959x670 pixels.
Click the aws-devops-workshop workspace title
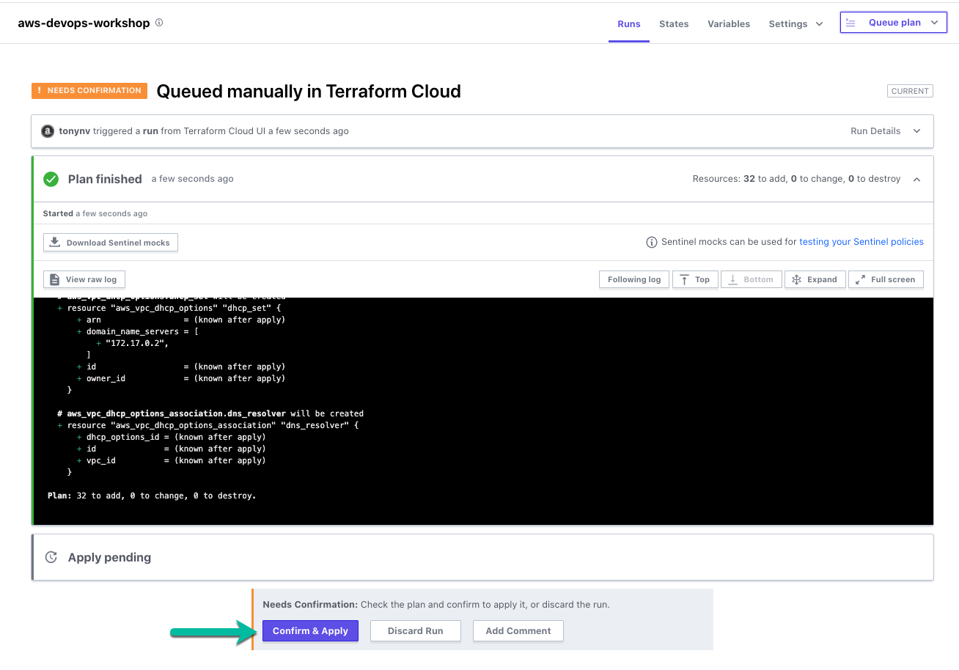point(84,23)
